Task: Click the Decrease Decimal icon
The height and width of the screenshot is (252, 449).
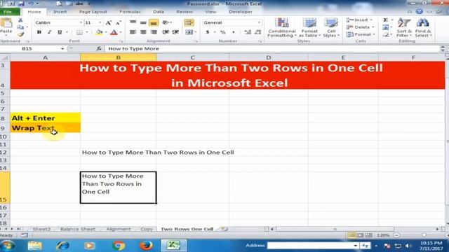Action: [258, 32]
